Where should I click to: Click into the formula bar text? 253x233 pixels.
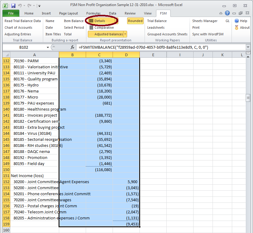click(x=161, y=47)
